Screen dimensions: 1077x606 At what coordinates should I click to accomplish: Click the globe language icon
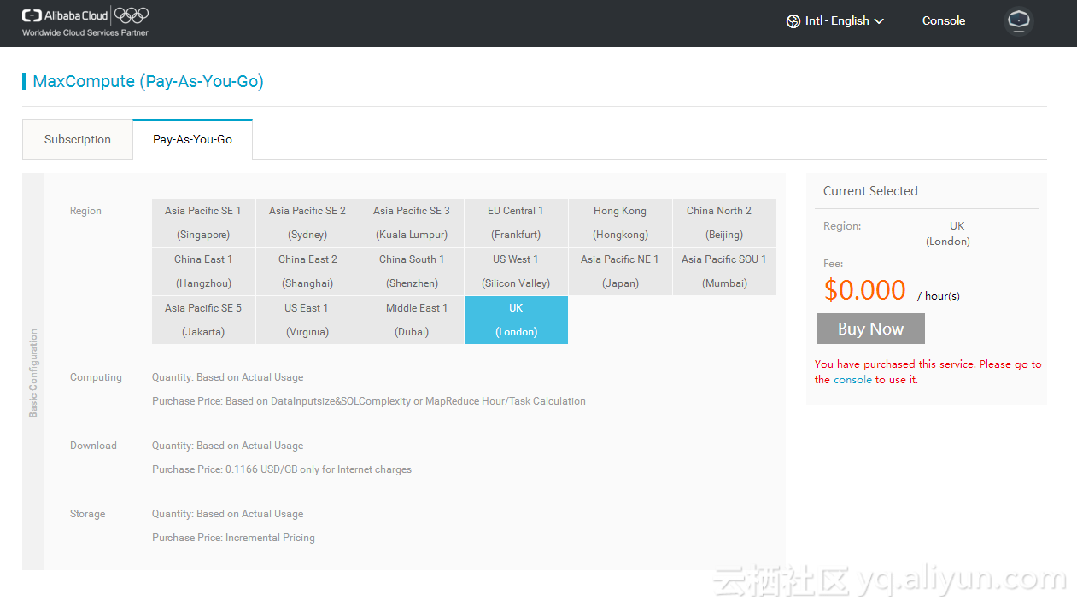pyautogui.click(x=793, y=21)
